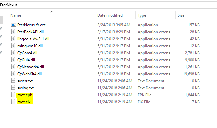Click the QtNetwork4.dll file icon
217x128 pixels.
(x=13, y=67)
